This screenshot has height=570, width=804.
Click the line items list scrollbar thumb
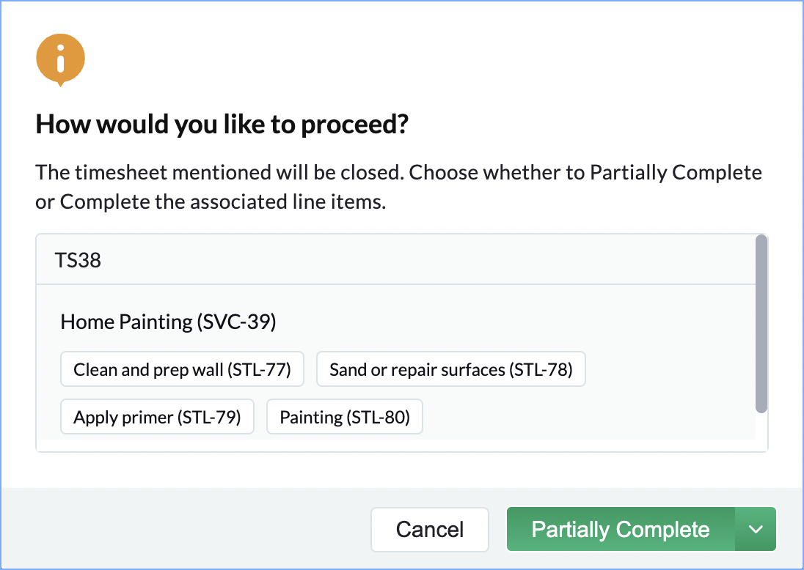(761, 322)
